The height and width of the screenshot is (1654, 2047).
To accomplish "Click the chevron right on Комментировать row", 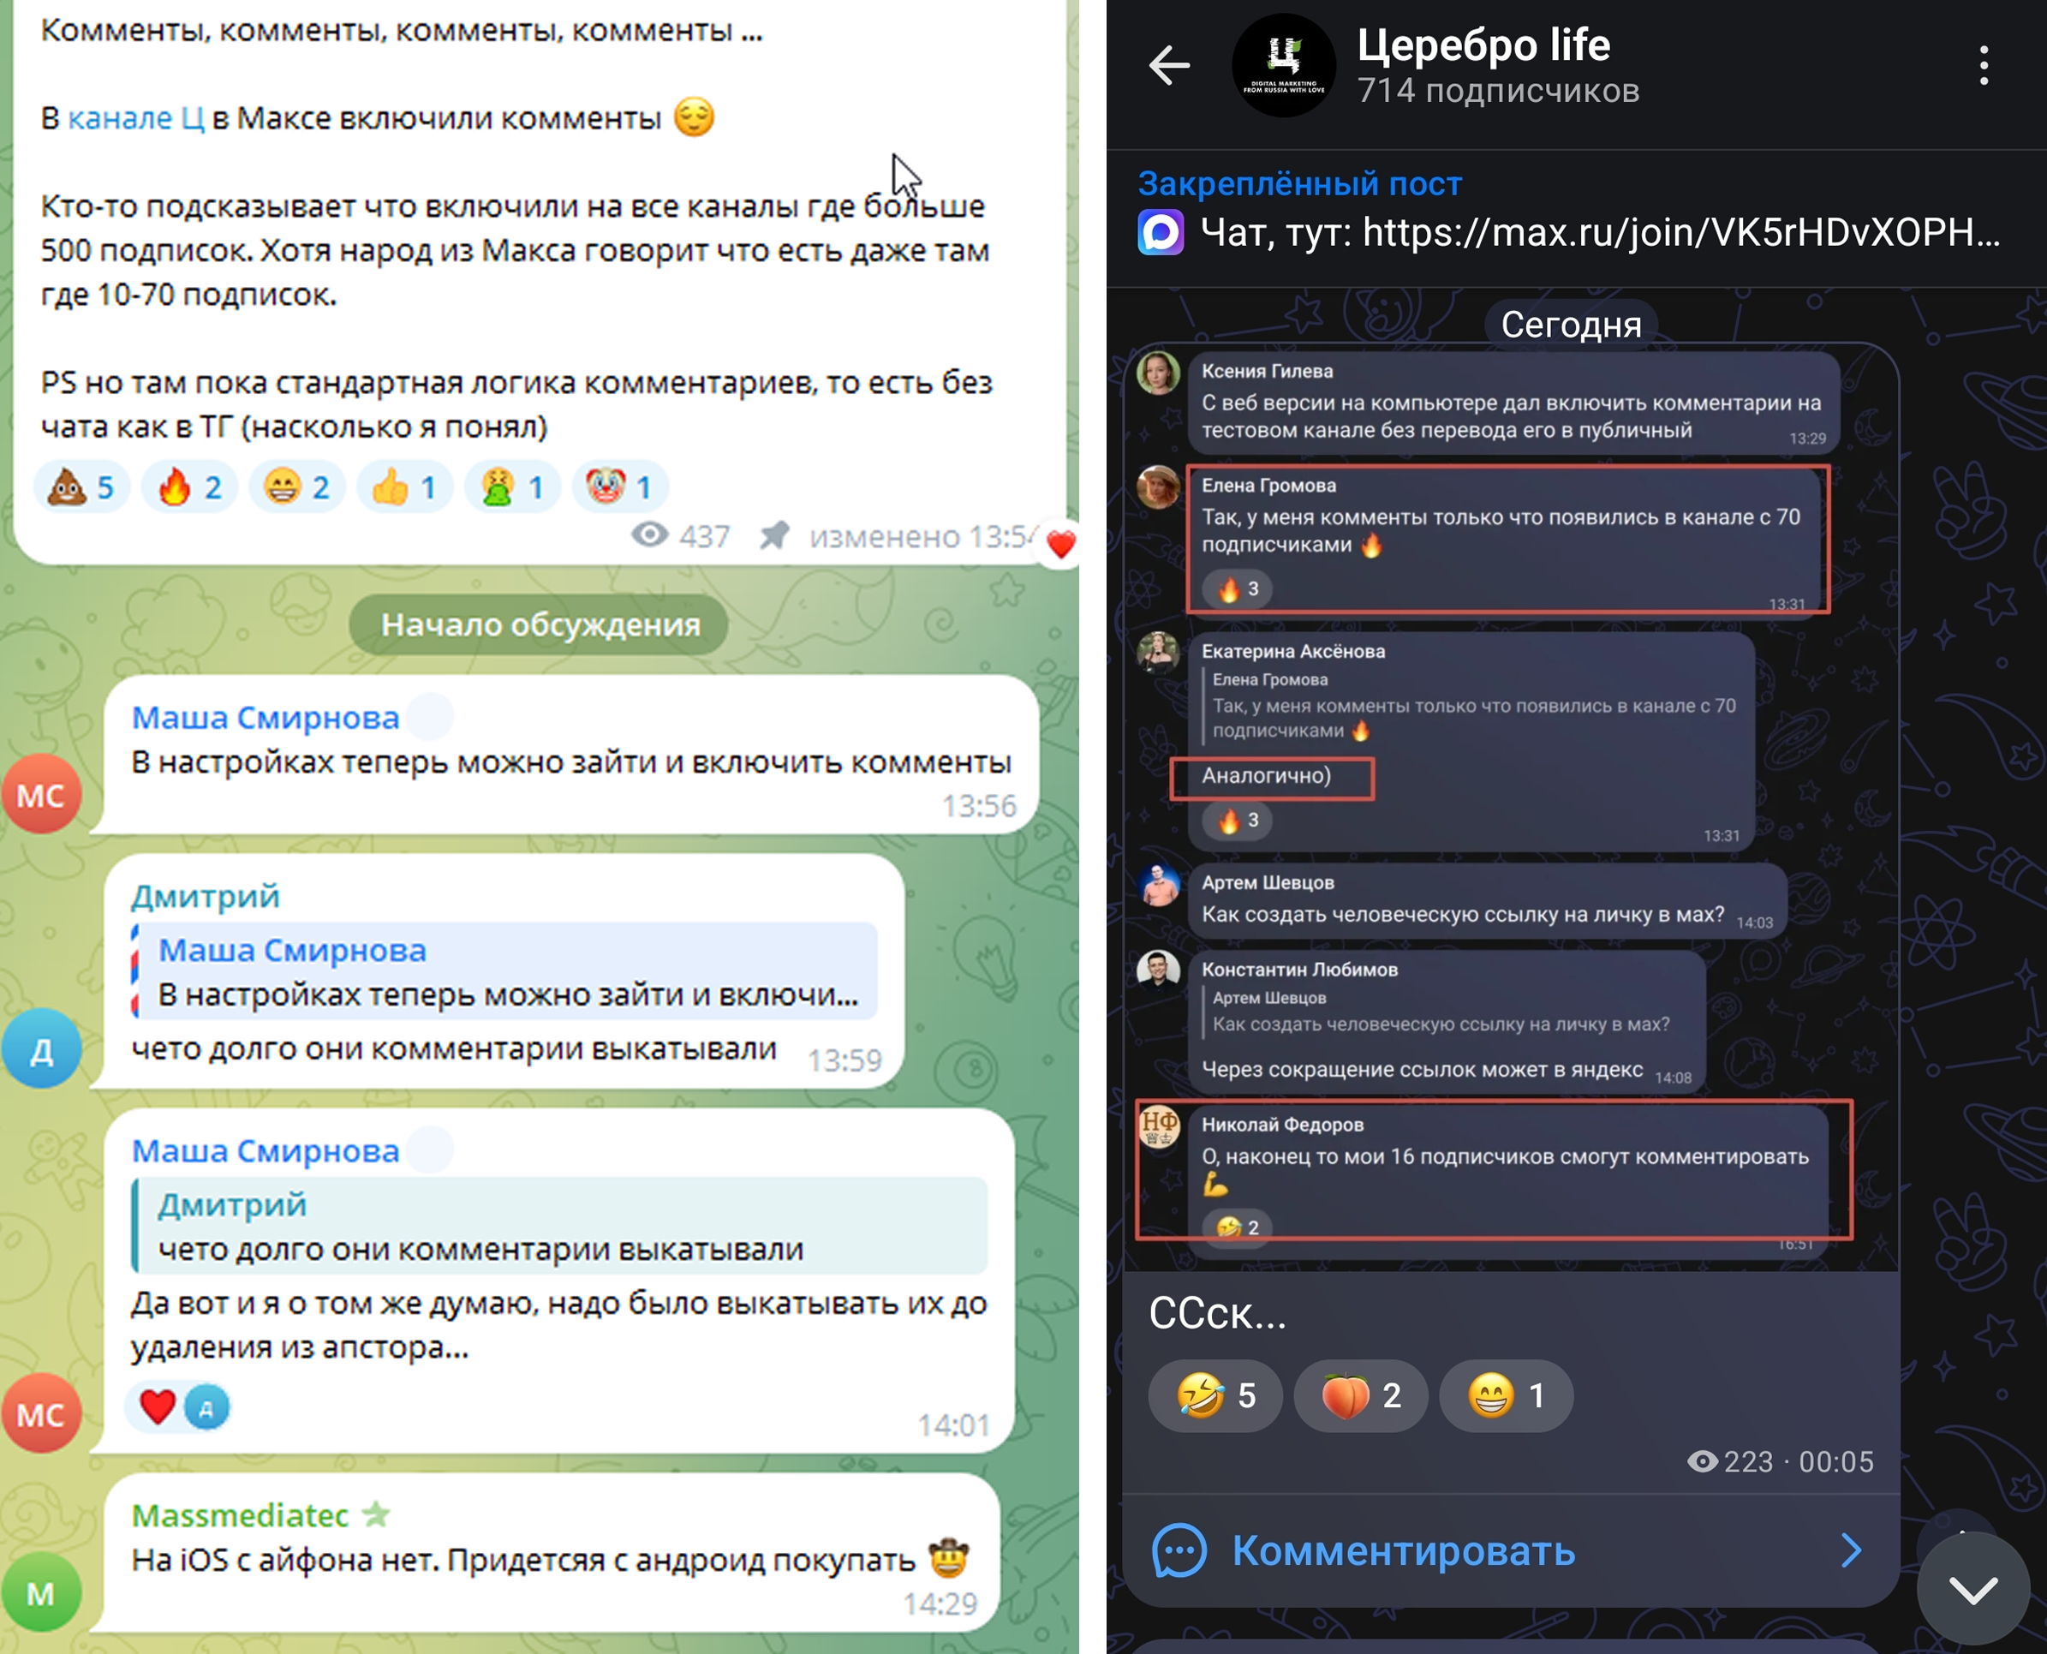I will click(1851, 1551).
